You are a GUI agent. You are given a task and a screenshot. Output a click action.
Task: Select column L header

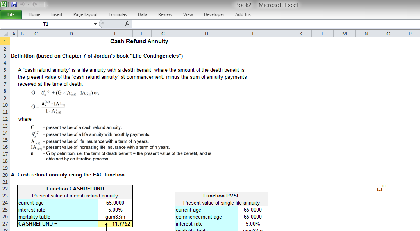(x=323, y=34)
